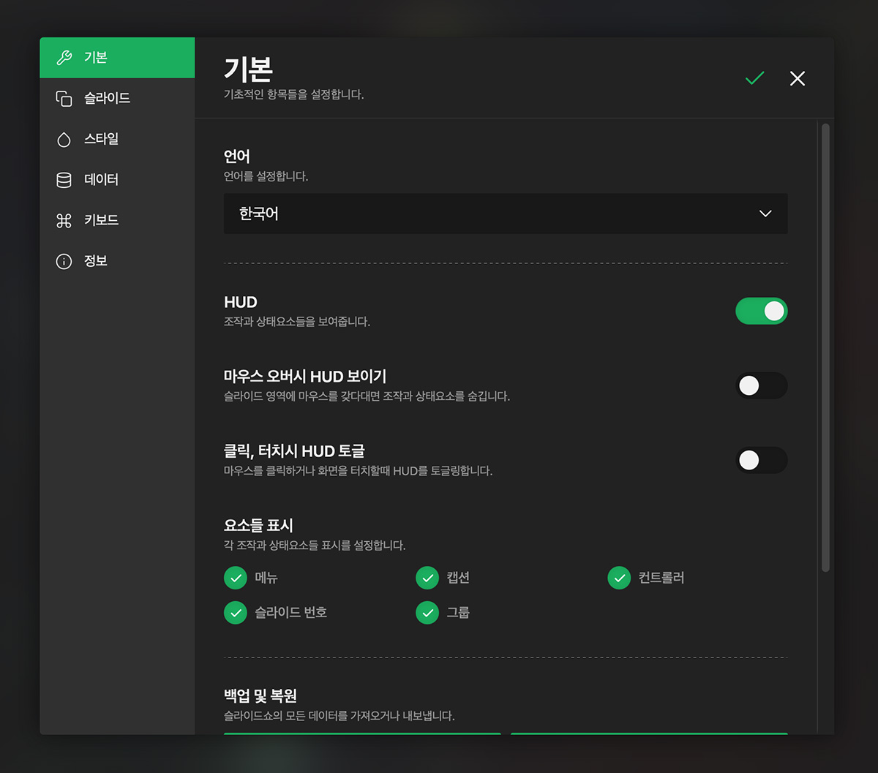The height and width of the screenshot is (773, 878).
Task: Enable 클릭, 터치시 HUD 토글 switch
Action: [x=761, y=460]
